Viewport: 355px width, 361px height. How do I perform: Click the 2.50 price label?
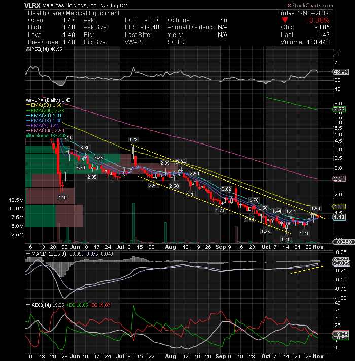point(174,186)
